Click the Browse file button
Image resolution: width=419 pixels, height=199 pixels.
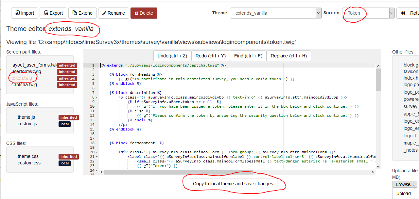[405, 184]
